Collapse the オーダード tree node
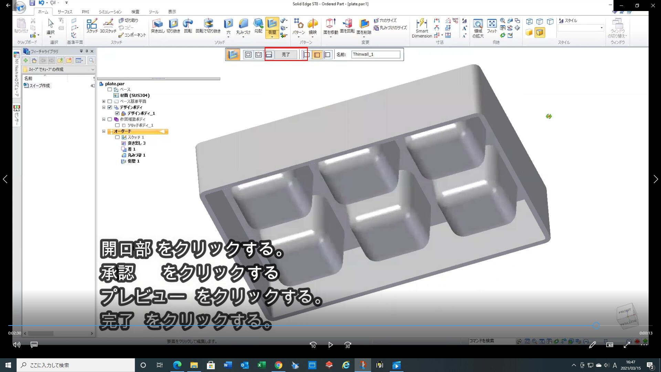This screenshot has width=661, height=372. (104, 131)
